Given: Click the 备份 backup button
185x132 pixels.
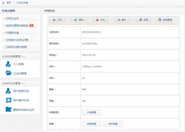Looking at the screenshot, I should point(122,20).
